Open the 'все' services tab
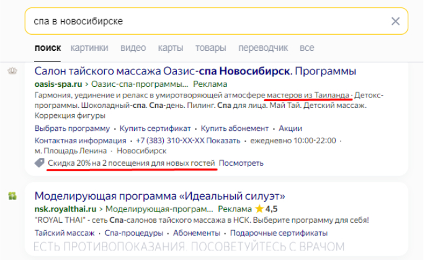This screenshot has height=260, width=425. tap(307, 48)
